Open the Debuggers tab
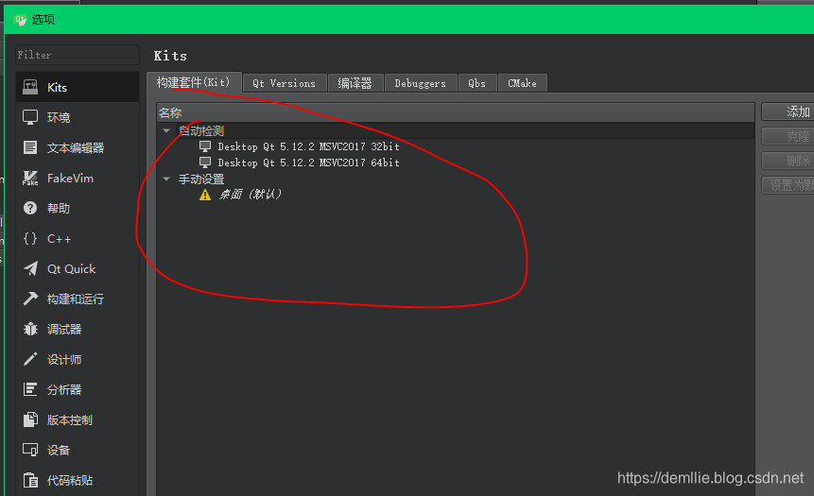814x496 pixels. (x=421, y=83)
